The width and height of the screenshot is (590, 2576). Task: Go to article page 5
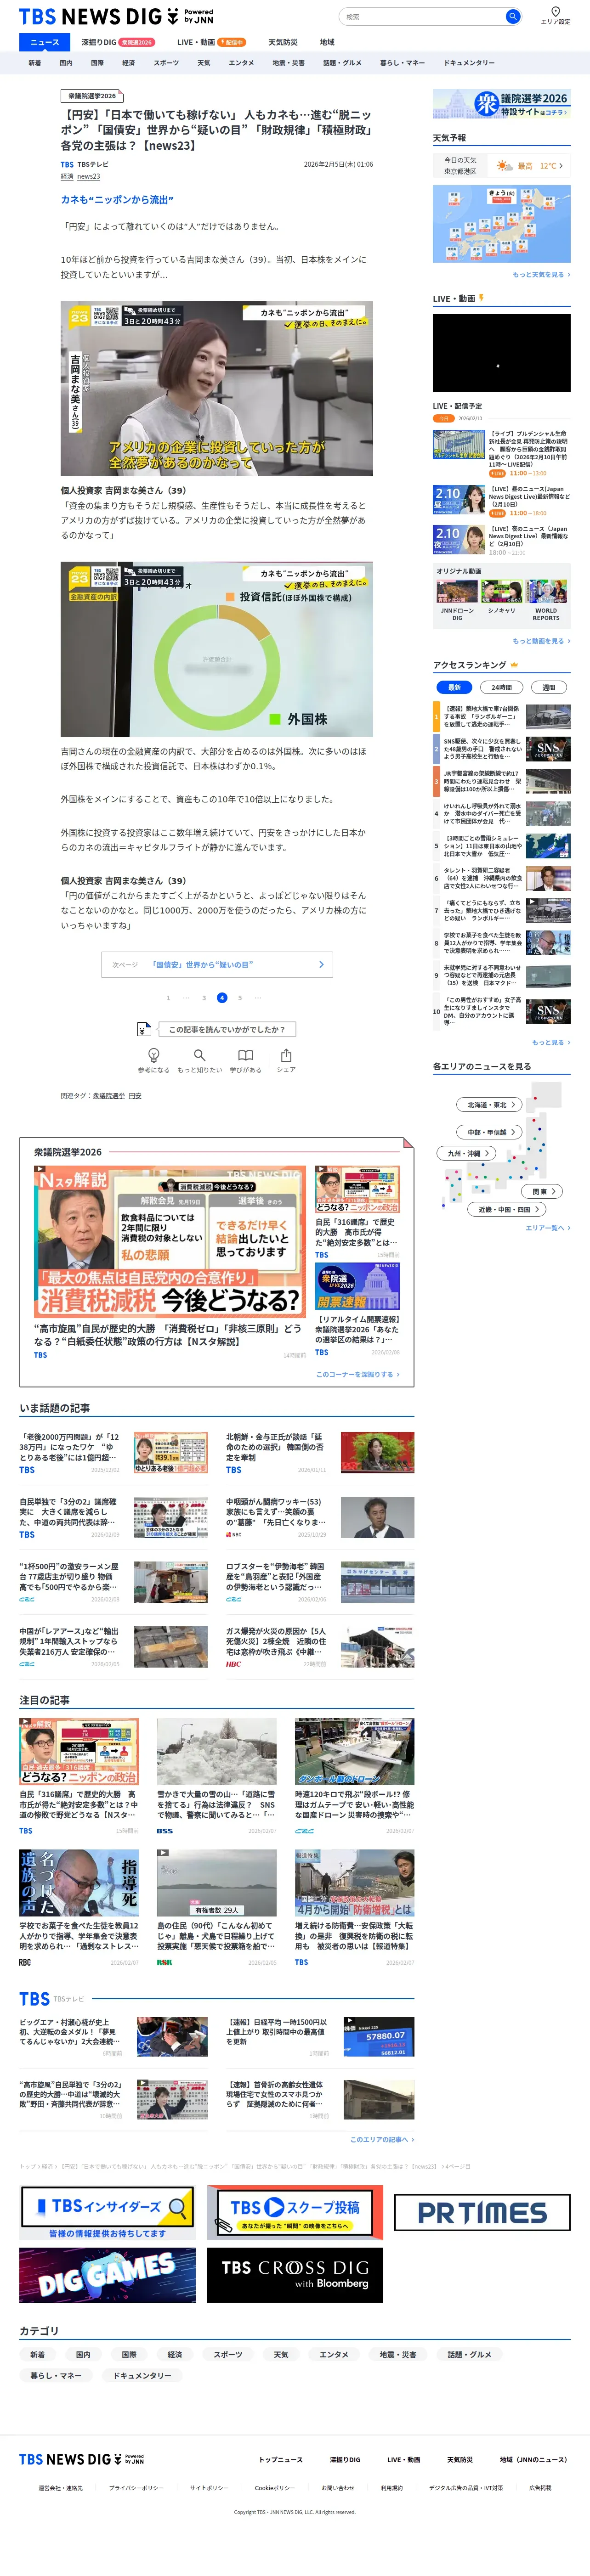tap(240, 998)
